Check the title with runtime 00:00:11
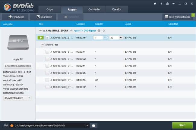The height and width of the screenshot is (130, 196). pyautogui.click(x=47, y=52)
